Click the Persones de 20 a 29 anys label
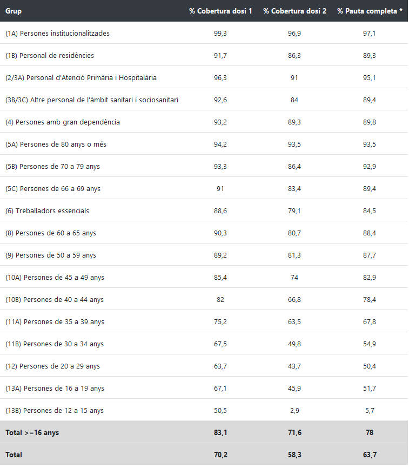The height and width of the screenshot is (467, 409). click(x=53, y=366)
